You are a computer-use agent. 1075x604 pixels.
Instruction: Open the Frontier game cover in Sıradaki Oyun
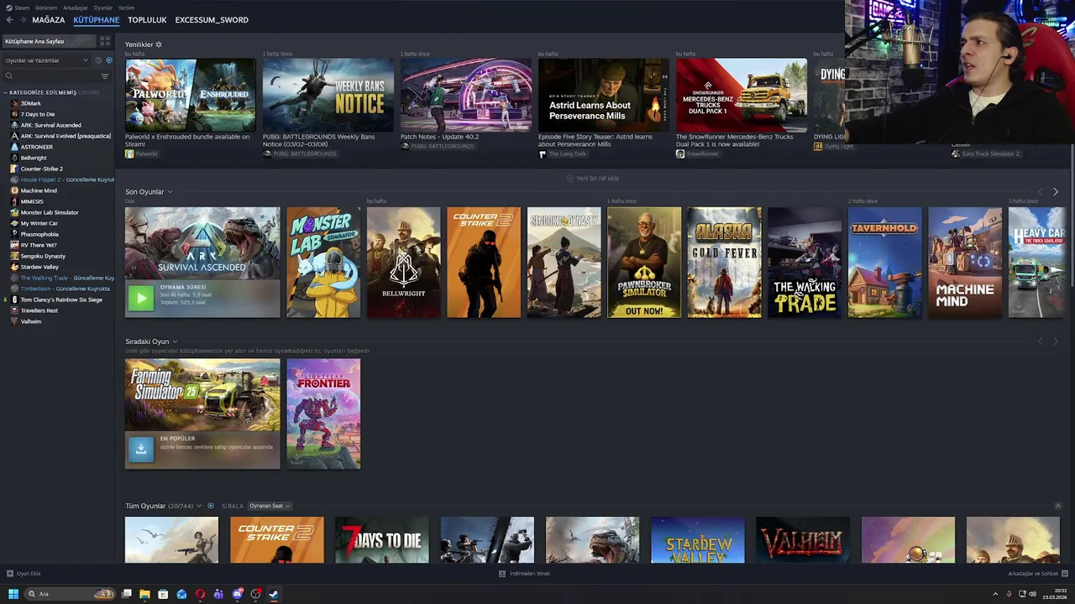[x=323, y=414]
